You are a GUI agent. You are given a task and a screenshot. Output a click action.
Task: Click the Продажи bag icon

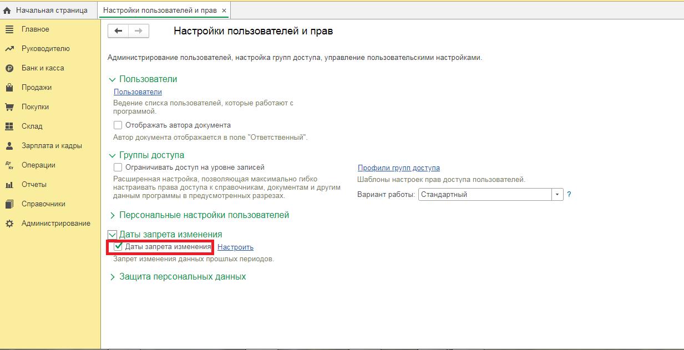9,88
